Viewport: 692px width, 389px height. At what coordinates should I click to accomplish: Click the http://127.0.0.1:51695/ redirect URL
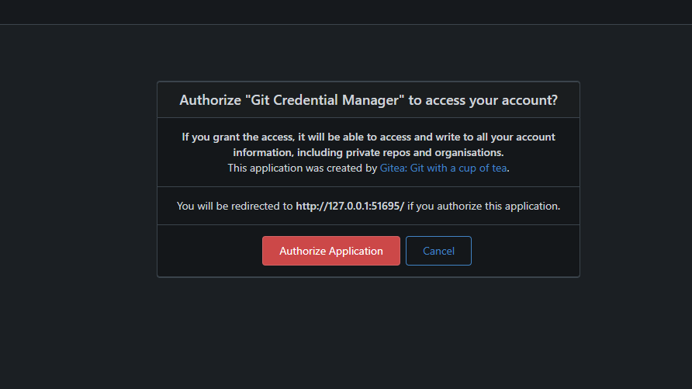point(350,207)
